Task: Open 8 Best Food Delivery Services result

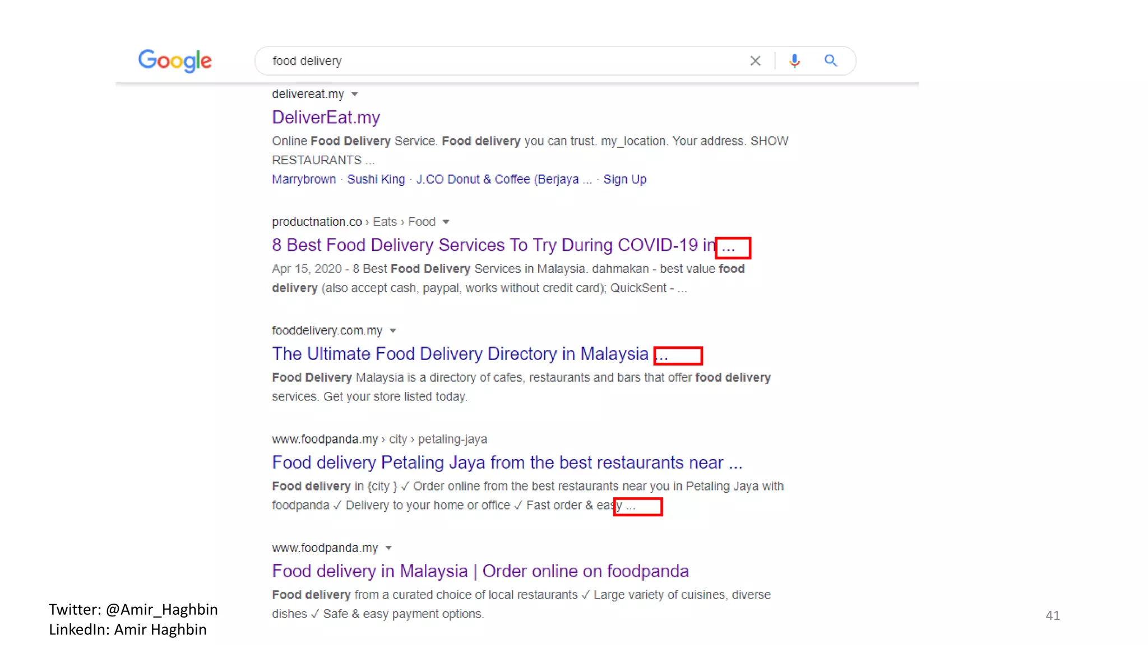Action: [493, 245]
